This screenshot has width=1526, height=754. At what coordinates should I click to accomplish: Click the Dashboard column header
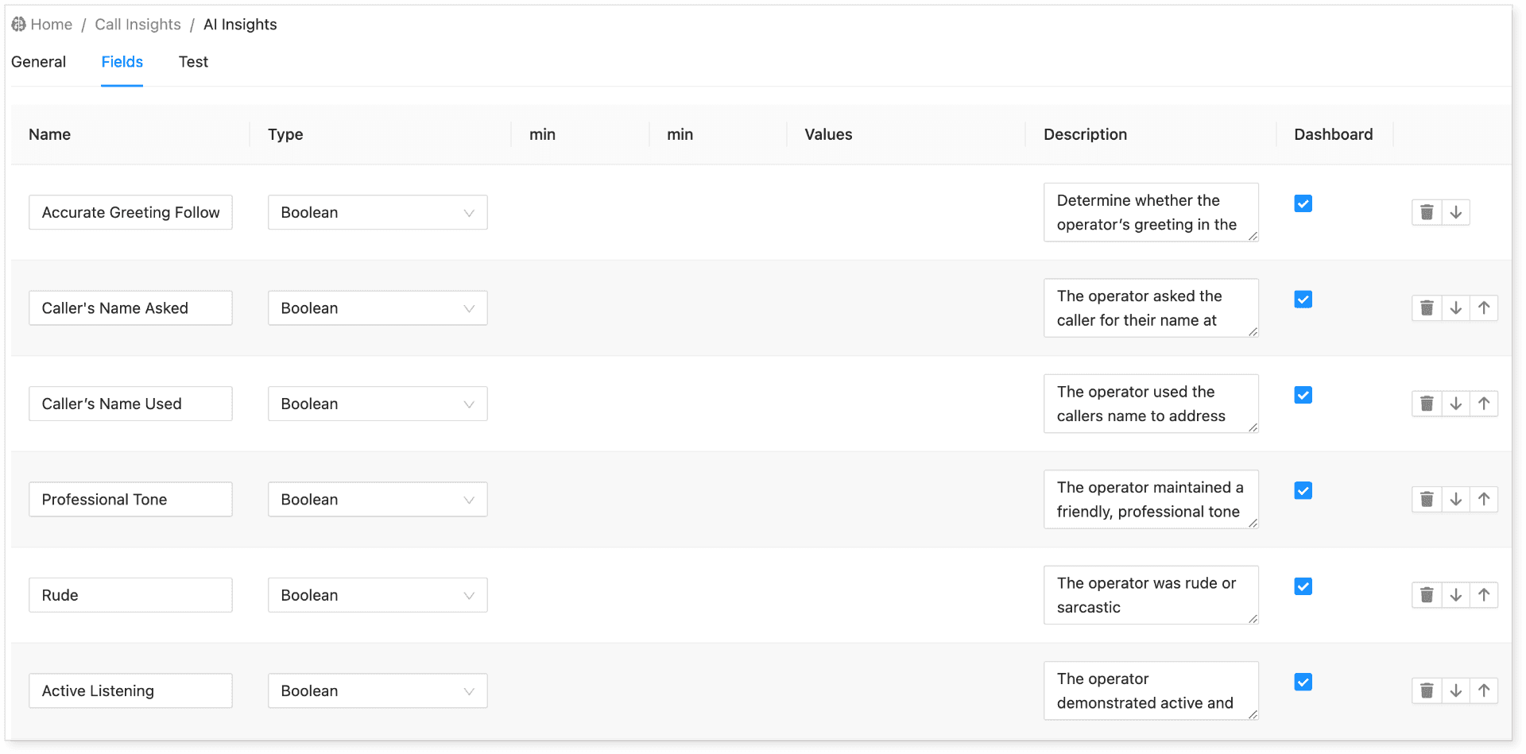coord(1333,134)
